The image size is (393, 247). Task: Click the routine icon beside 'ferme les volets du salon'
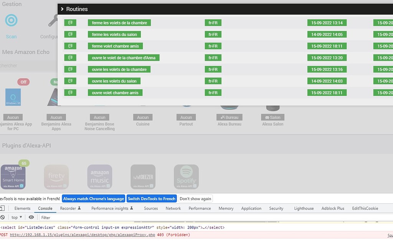coord(70,34)
